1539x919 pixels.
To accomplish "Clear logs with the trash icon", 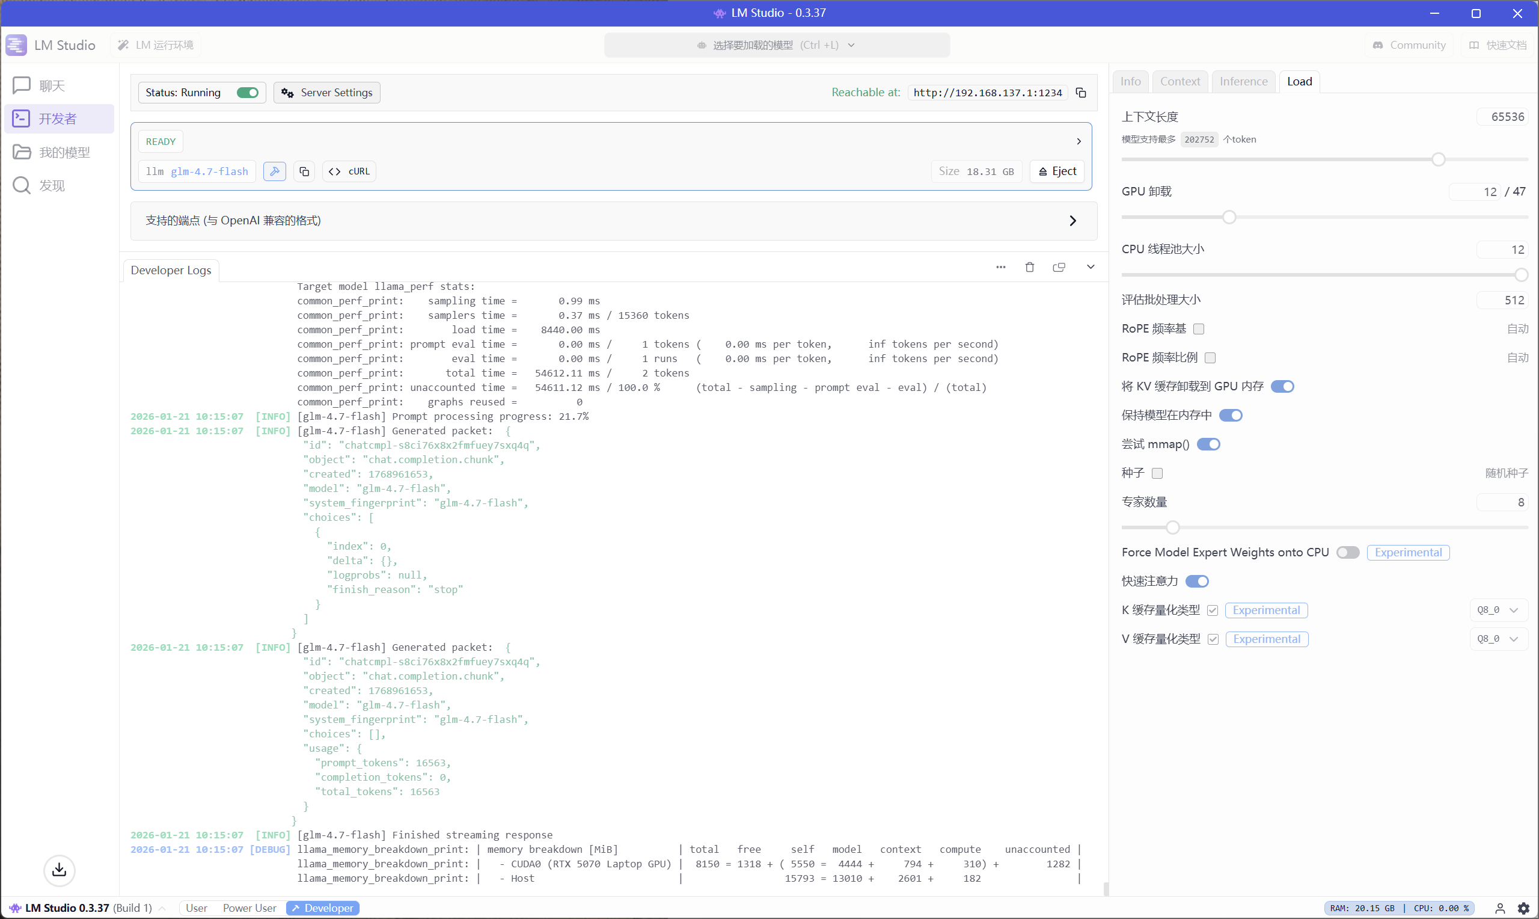I will tap(1029, 266).
